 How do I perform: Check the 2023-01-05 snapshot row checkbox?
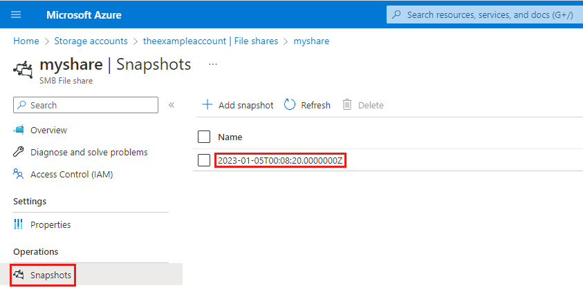click(x=204, y=160)
